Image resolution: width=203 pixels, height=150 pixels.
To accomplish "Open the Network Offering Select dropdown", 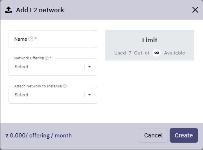I will click(x=53, y=67).
